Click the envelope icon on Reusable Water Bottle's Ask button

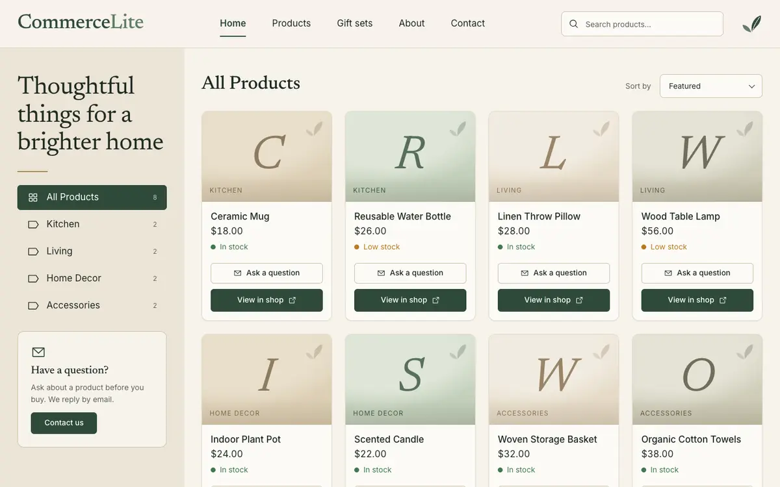[x=382, y=273]
